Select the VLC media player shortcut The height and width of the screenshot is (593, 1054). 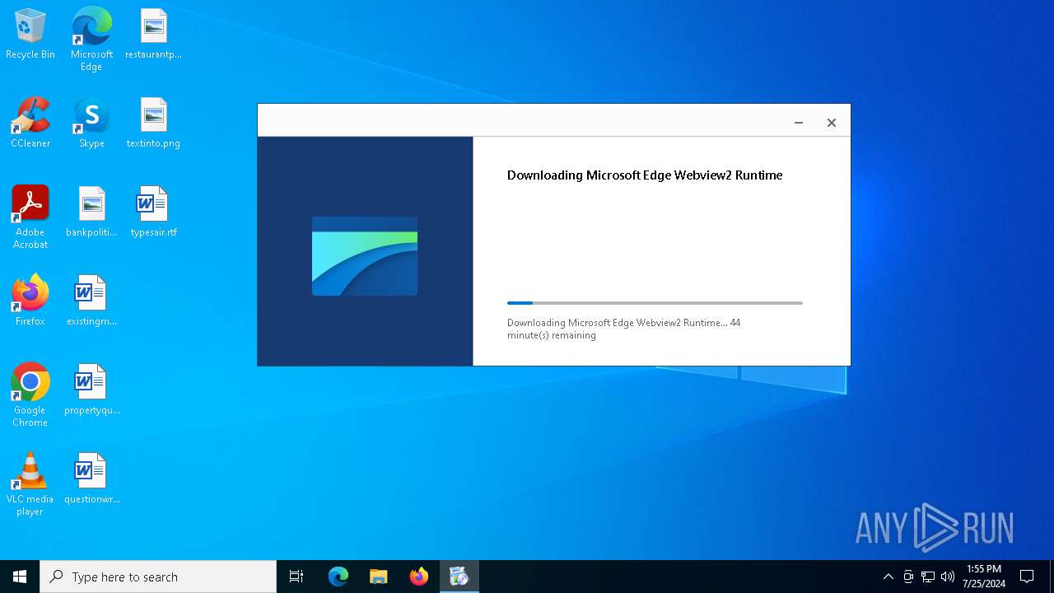(30, 484)
